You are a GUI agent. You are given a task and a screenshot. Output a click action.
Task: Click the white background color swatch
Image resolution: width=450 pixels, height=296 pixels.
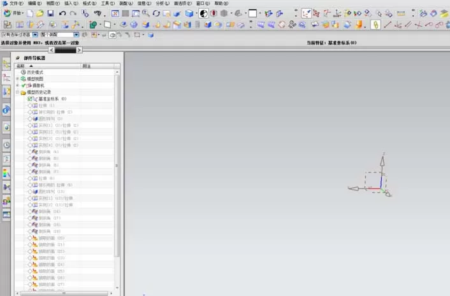[x=252, y=13]
